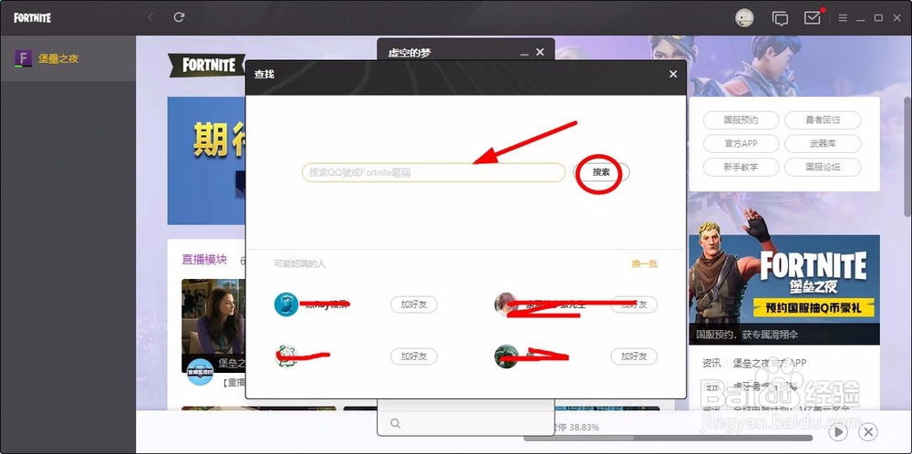Click the download progress bar
Viewport: 912px width, 454px height.
pyautogui.click(x=668, y=439)
